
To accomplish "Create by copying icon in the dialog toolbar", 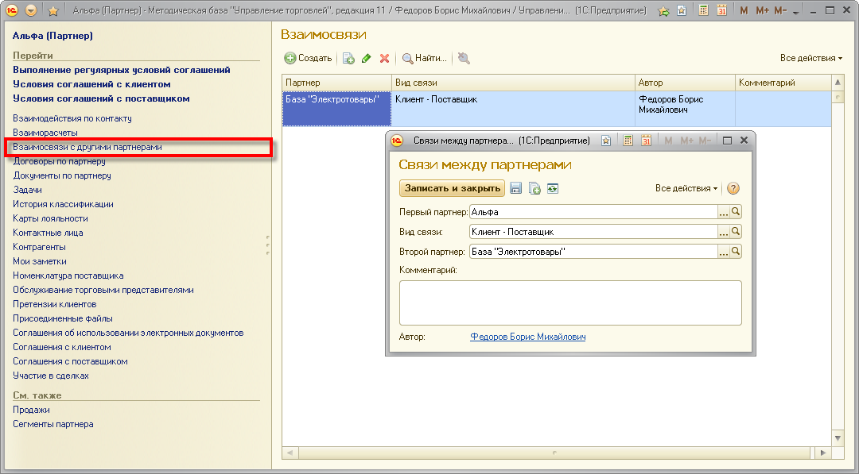I will point(534,189).
